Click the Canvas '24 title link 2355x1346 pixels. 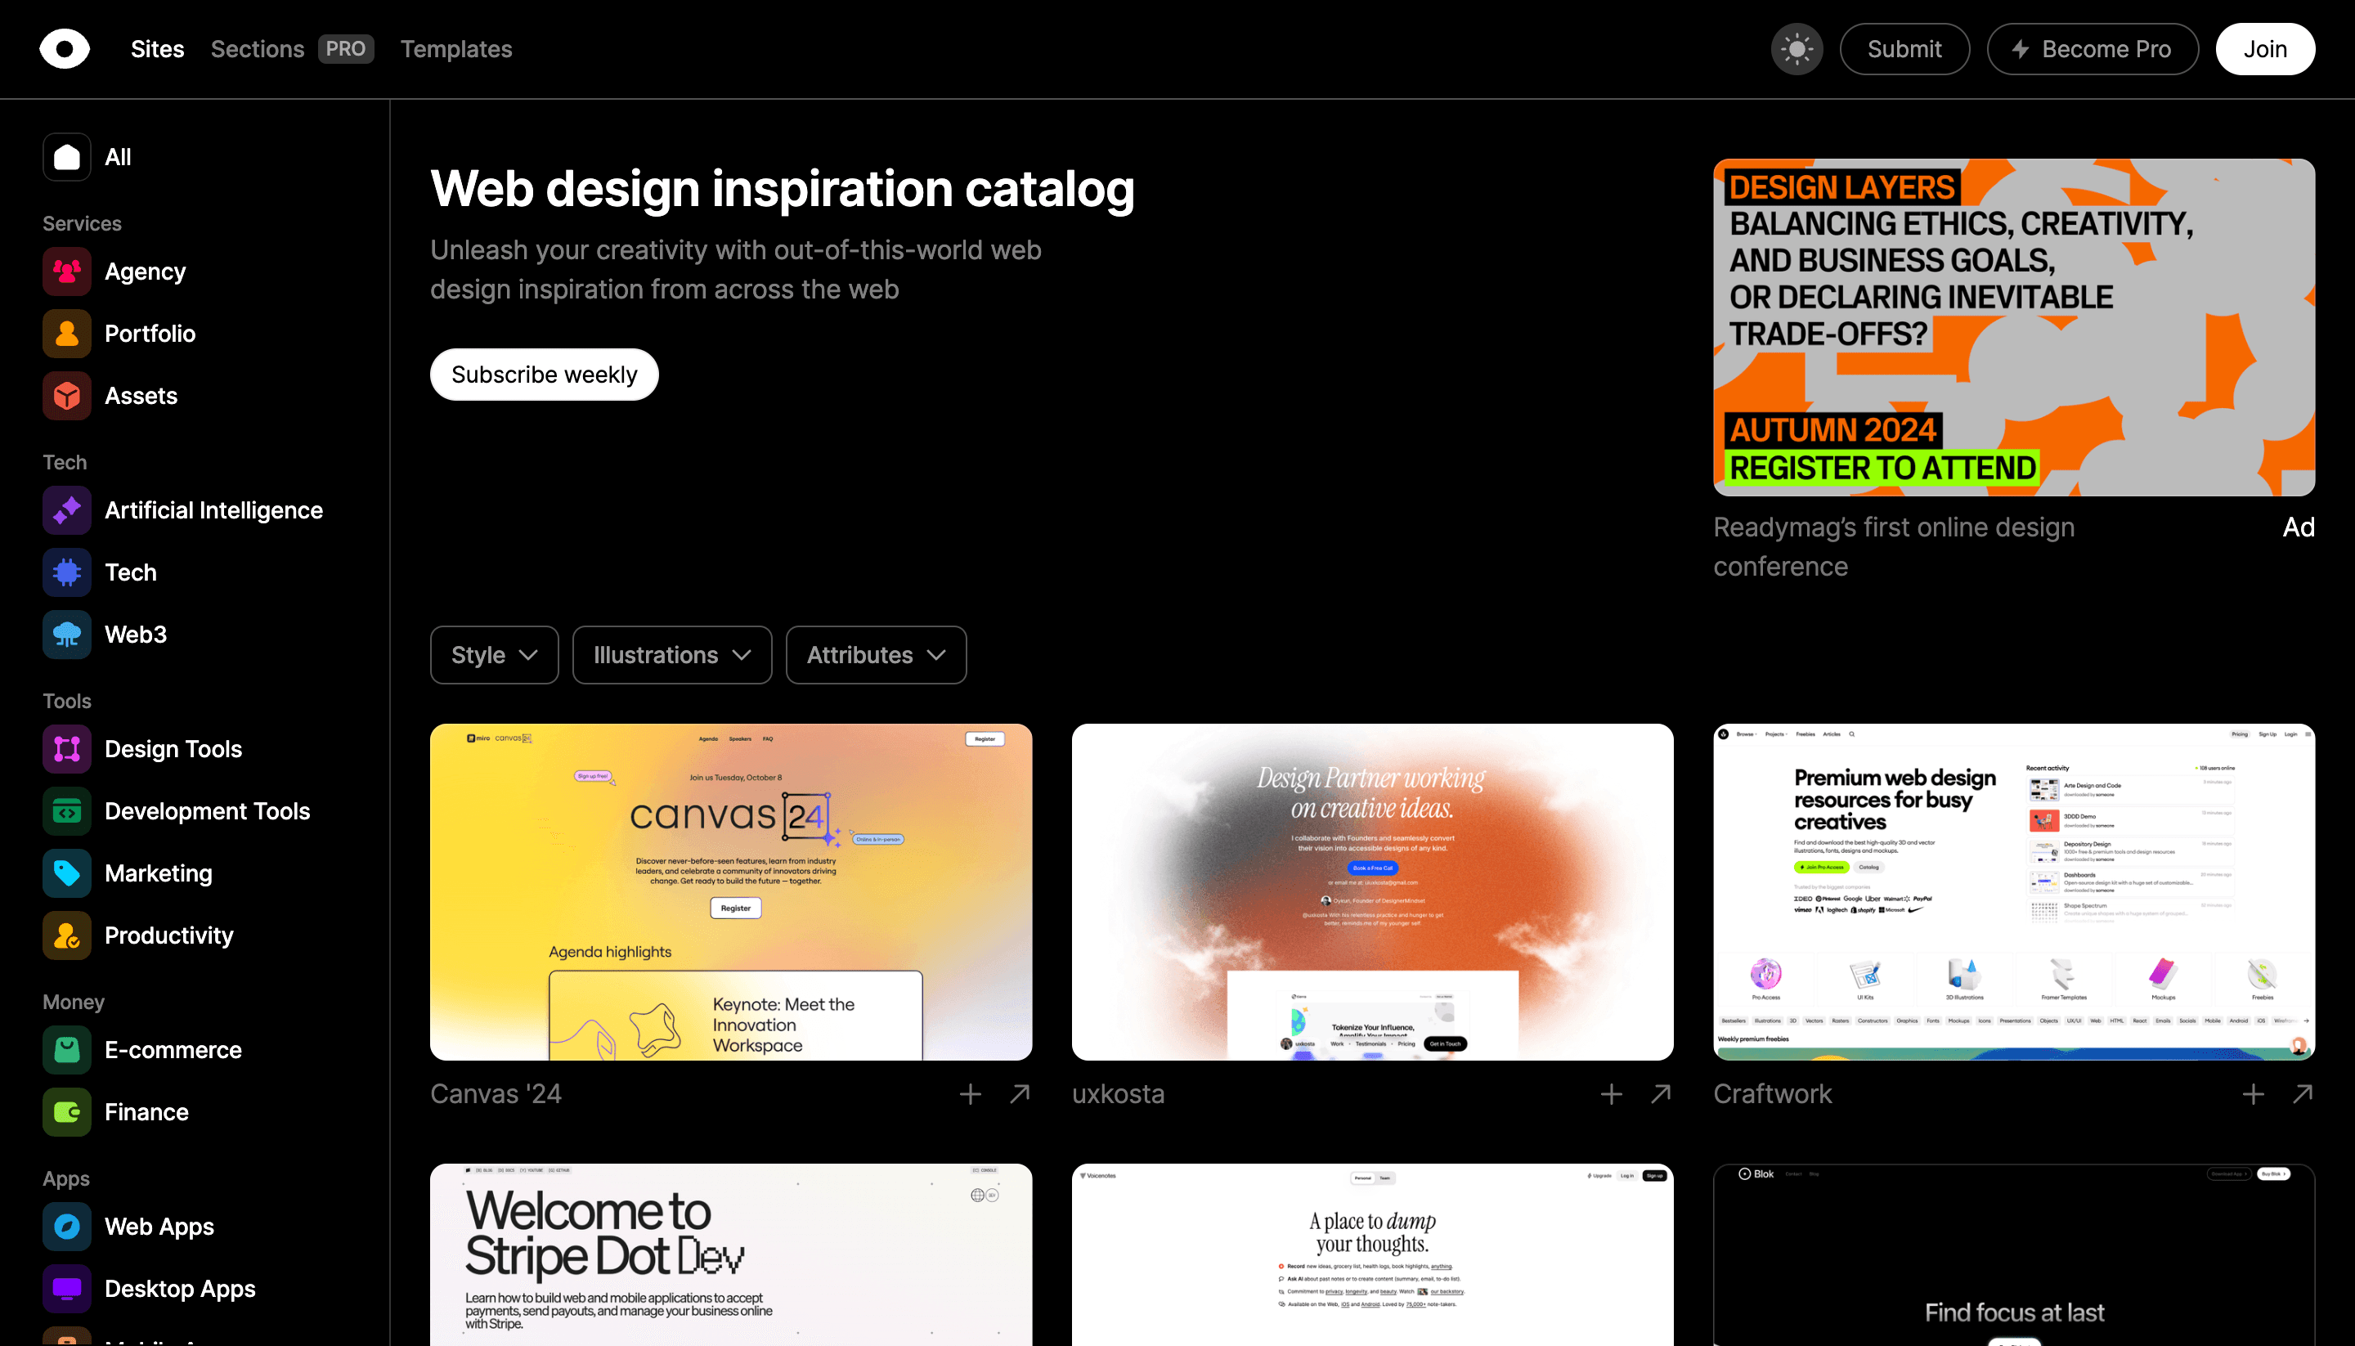pyautogui.click(x=496, y=1095)
